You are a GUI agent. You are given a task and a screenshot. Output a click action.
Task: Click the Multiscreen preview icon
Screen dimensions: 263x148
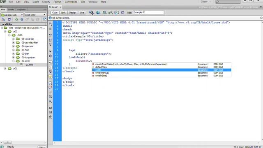[92, 13]
